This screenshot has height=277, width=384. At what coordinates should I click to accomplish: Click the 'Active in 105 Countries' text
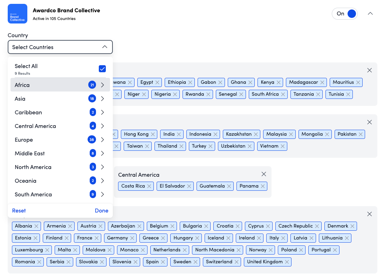point(54,19)
